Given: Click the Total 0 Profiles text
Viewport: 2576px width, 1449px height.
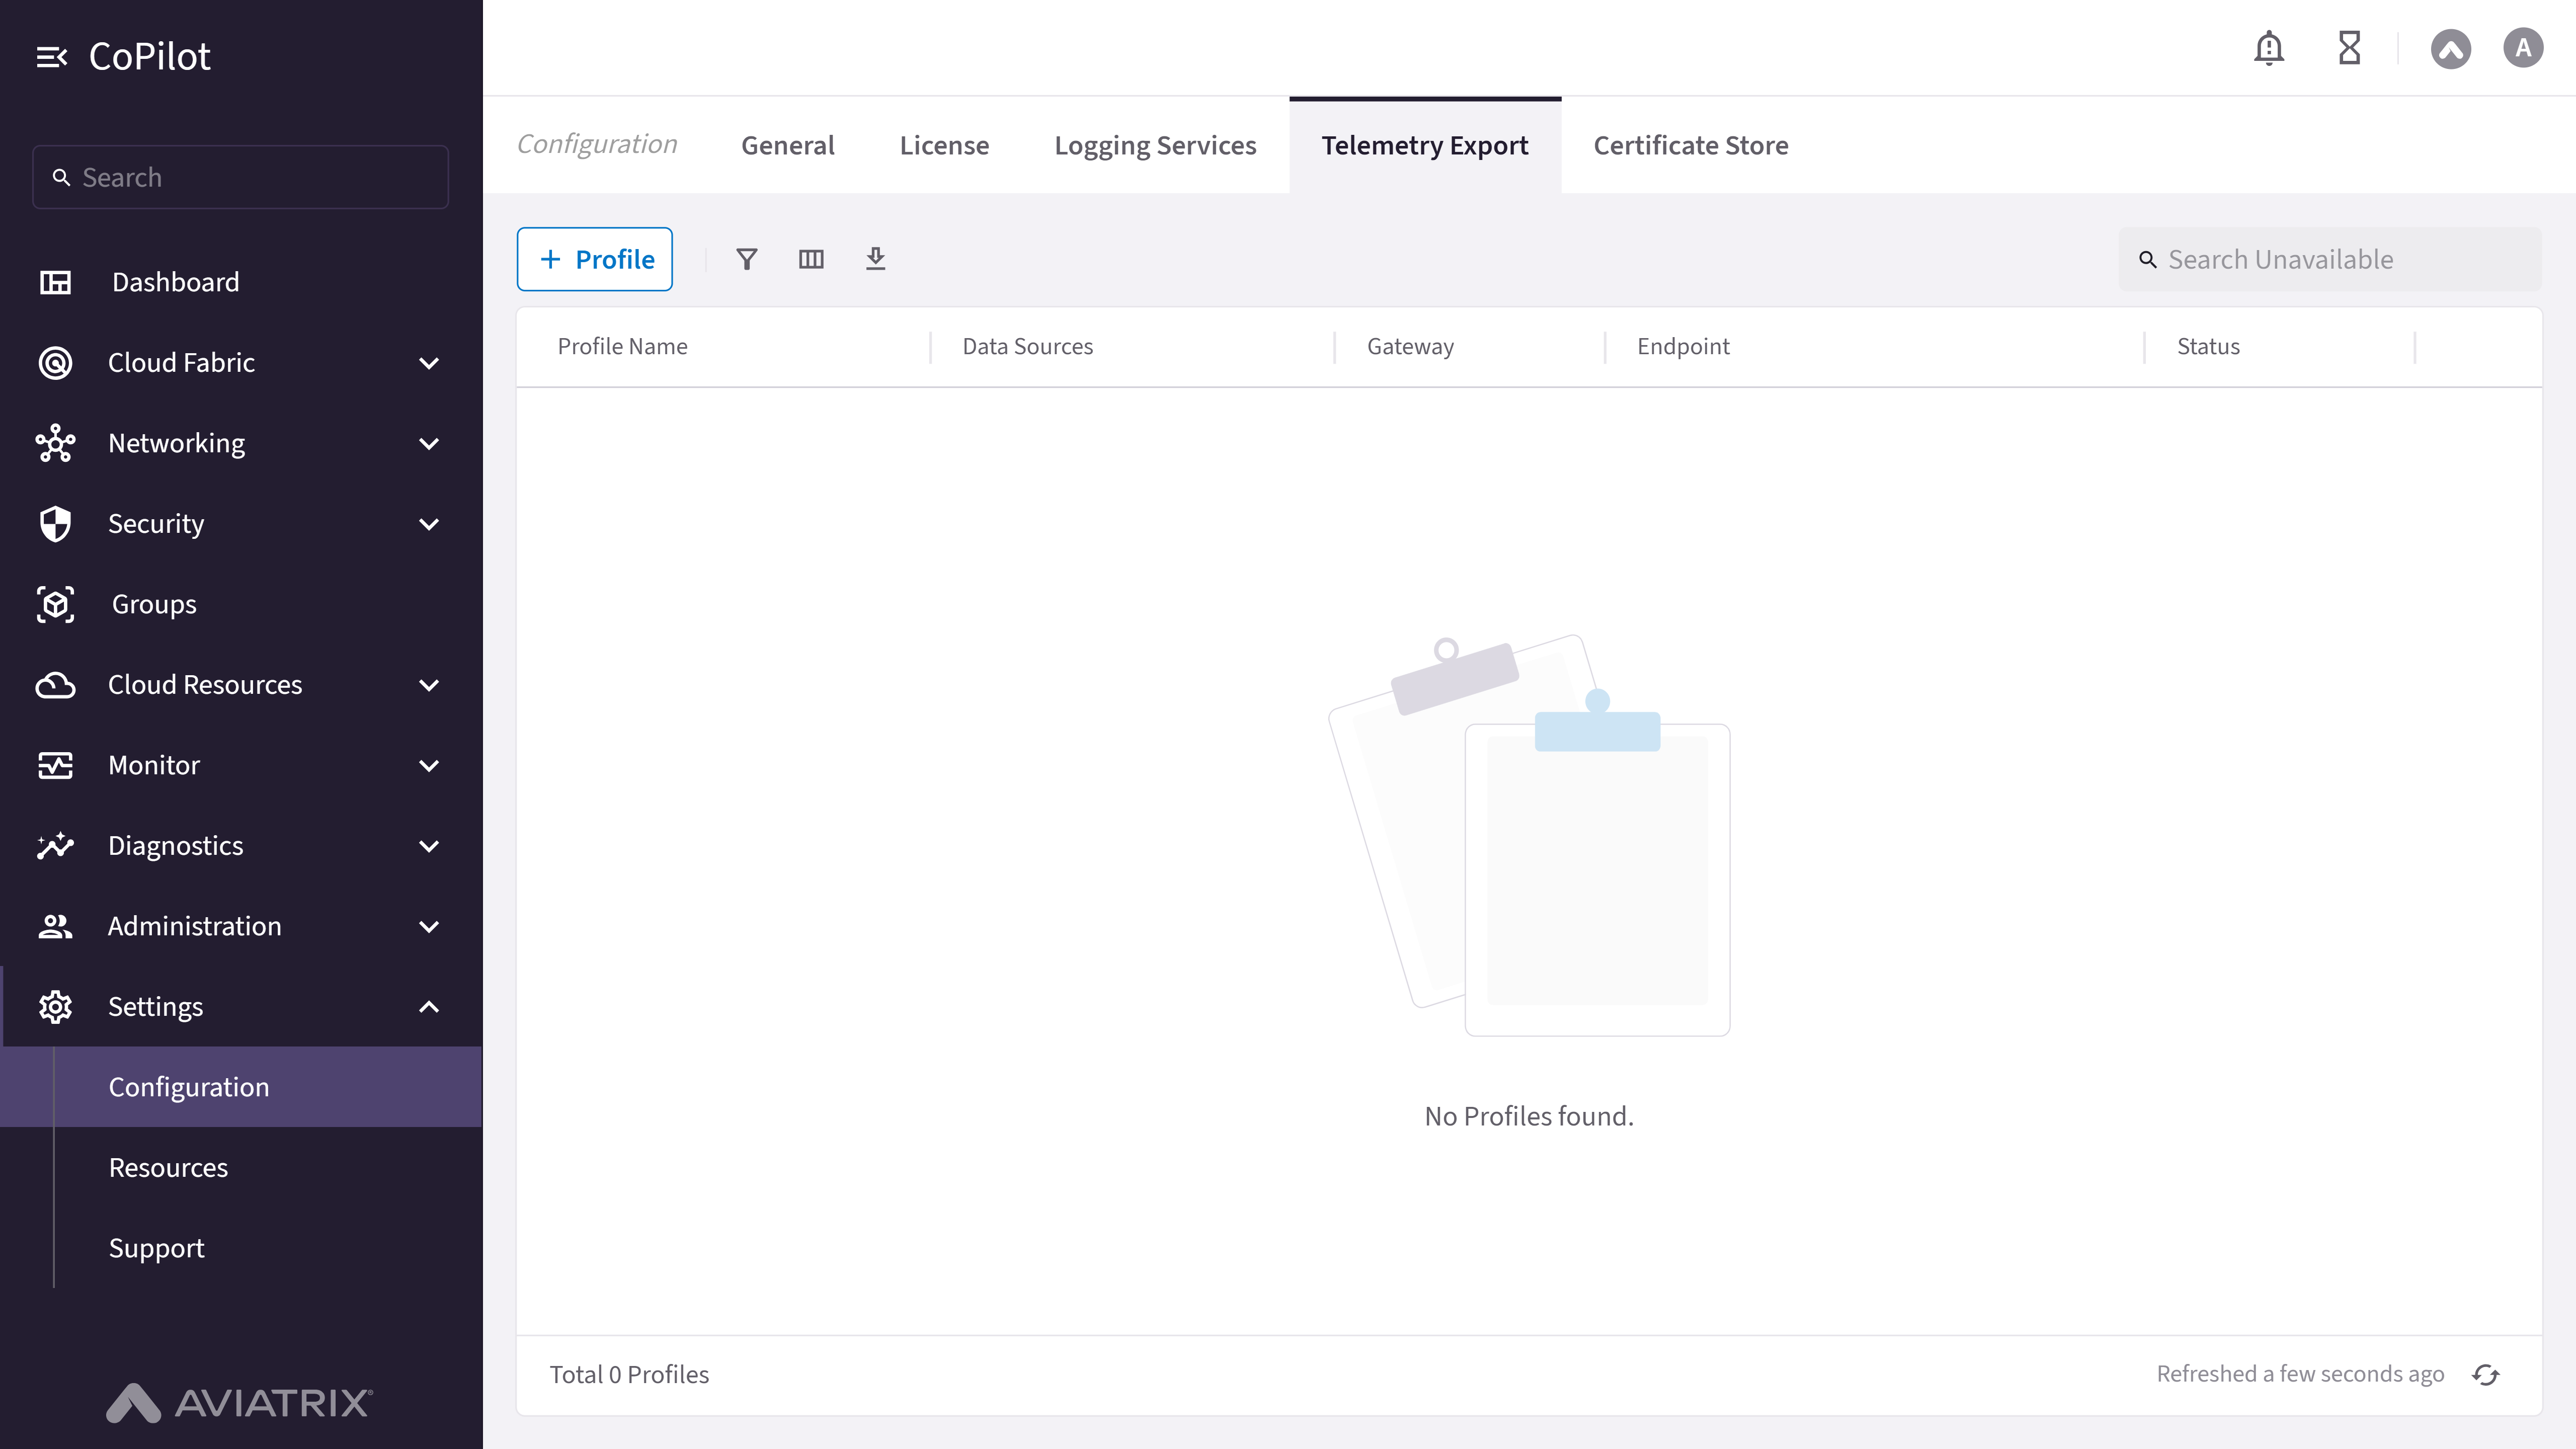Looking at the screenshot, I should [x=629, y=1375].
